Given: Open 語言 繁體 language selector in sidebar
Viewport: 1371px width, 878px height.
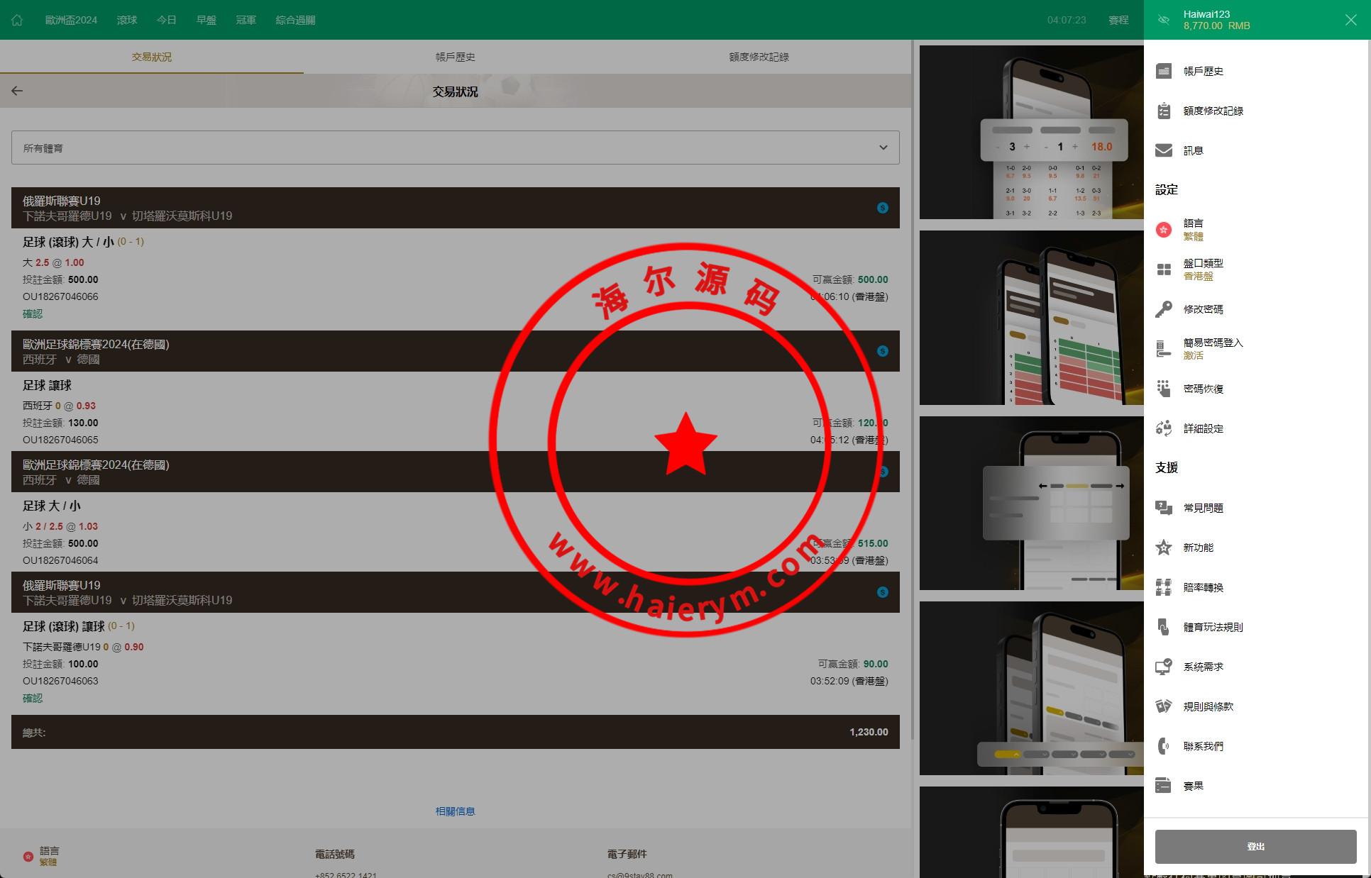Looking at the screenshot, I should pyautogui.click(x=1192, y=230).
